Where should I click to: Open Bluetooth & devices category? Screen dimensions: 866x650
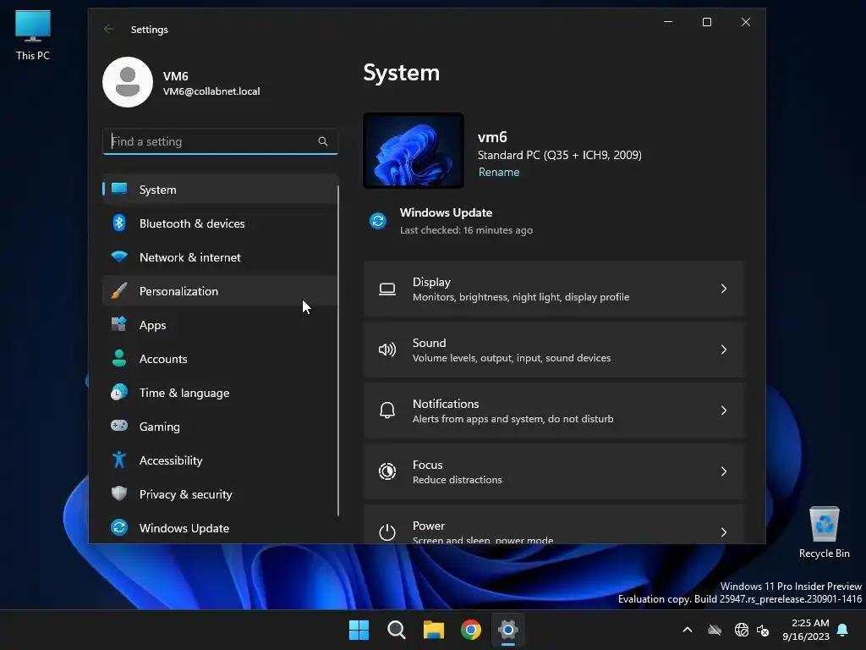220,223
